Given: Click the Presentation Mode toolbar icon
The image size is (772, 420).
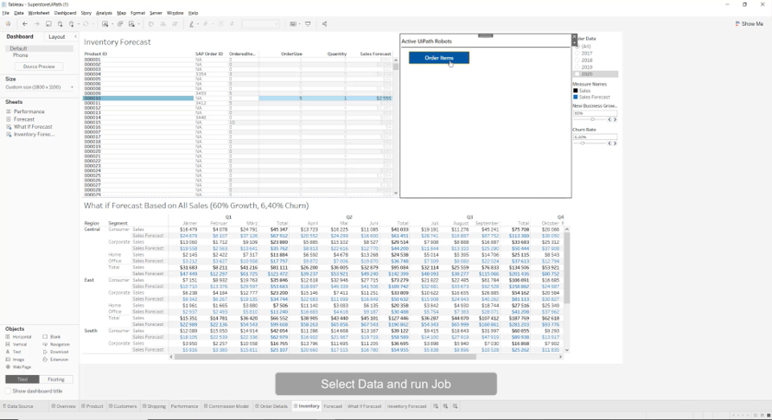Looking at the screenshot, I should 308,23.
